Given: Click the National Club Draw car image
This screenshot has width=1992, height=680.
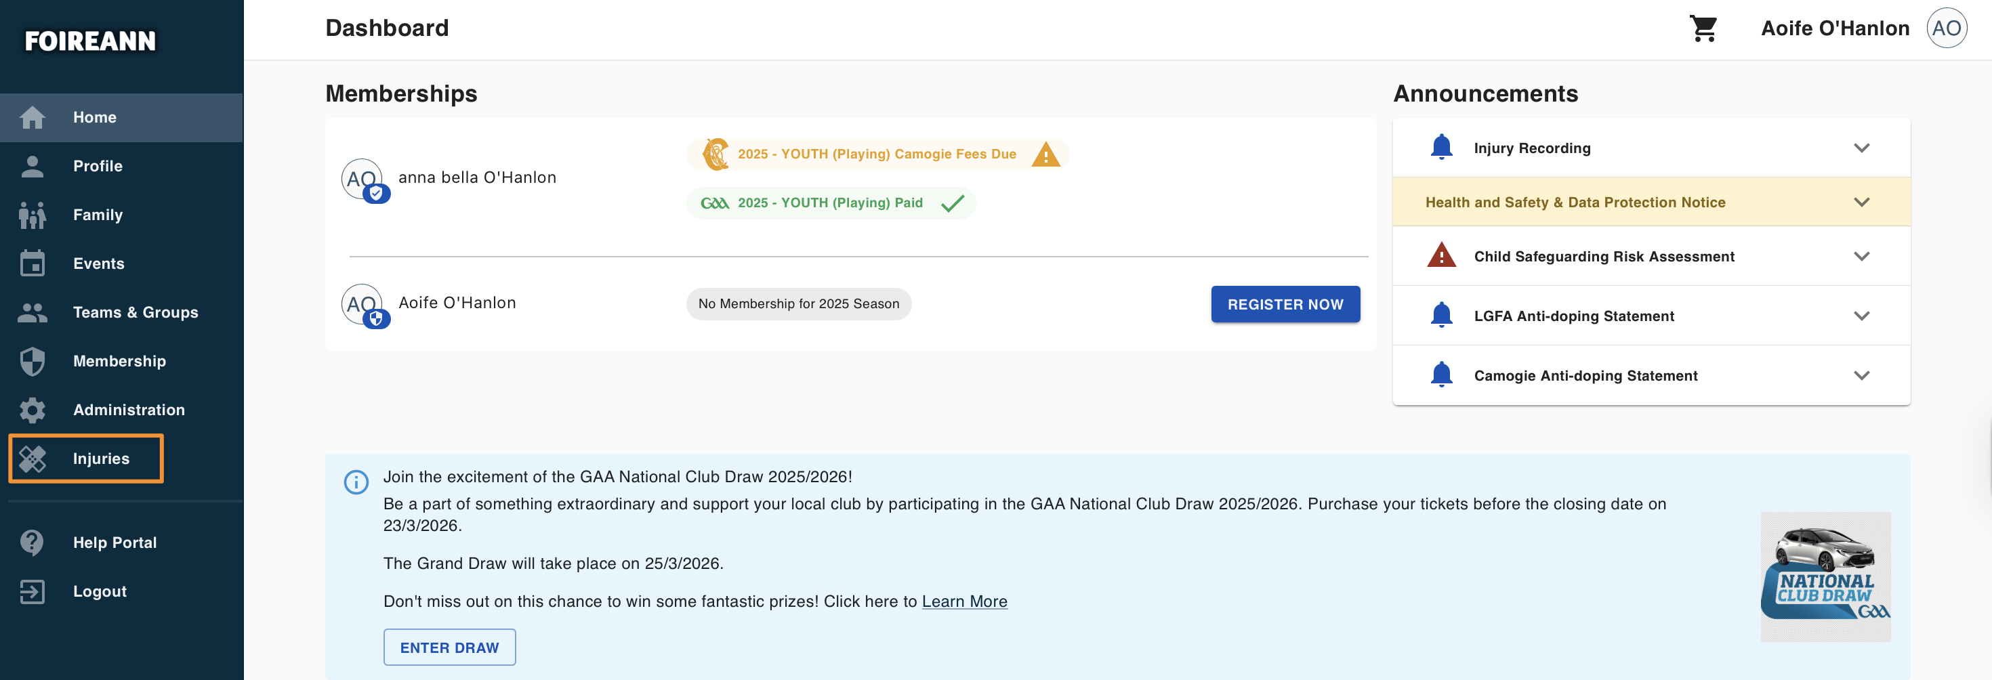Looking at the screenshot, I should pyautogui.click(x=1826, y=576).
